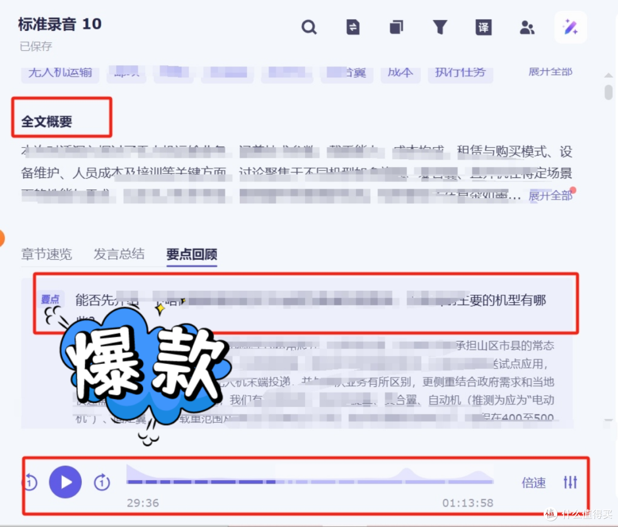Open the filter funnel icon
This screenshot has width=618, height=527.
[x=440, y=27]
